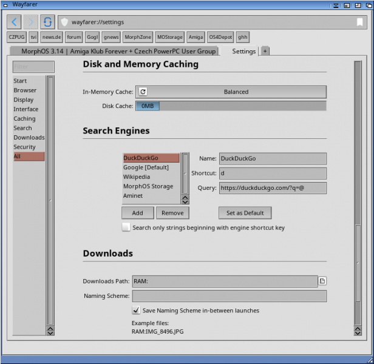Click the bookmark icon in address bar

click(x=359, y=22)
